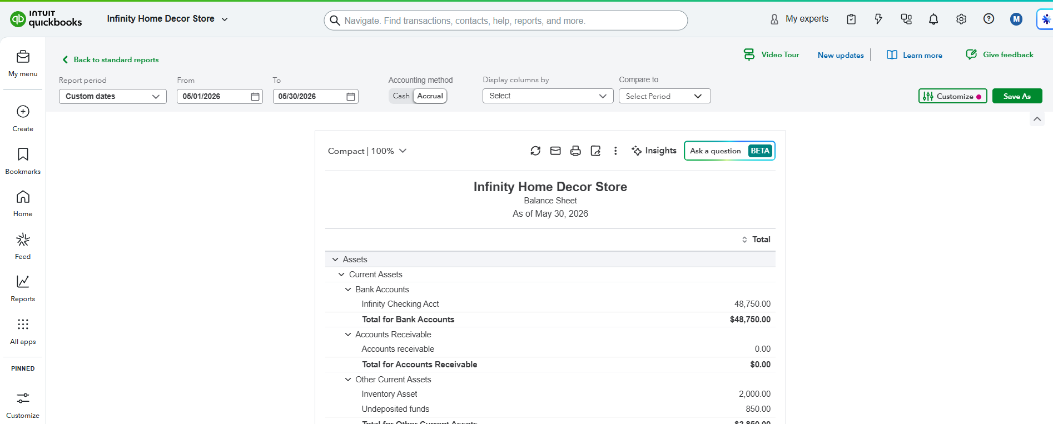This screenshot has width=1053, height=424.
Task: Open My experts
Action: 799,19
